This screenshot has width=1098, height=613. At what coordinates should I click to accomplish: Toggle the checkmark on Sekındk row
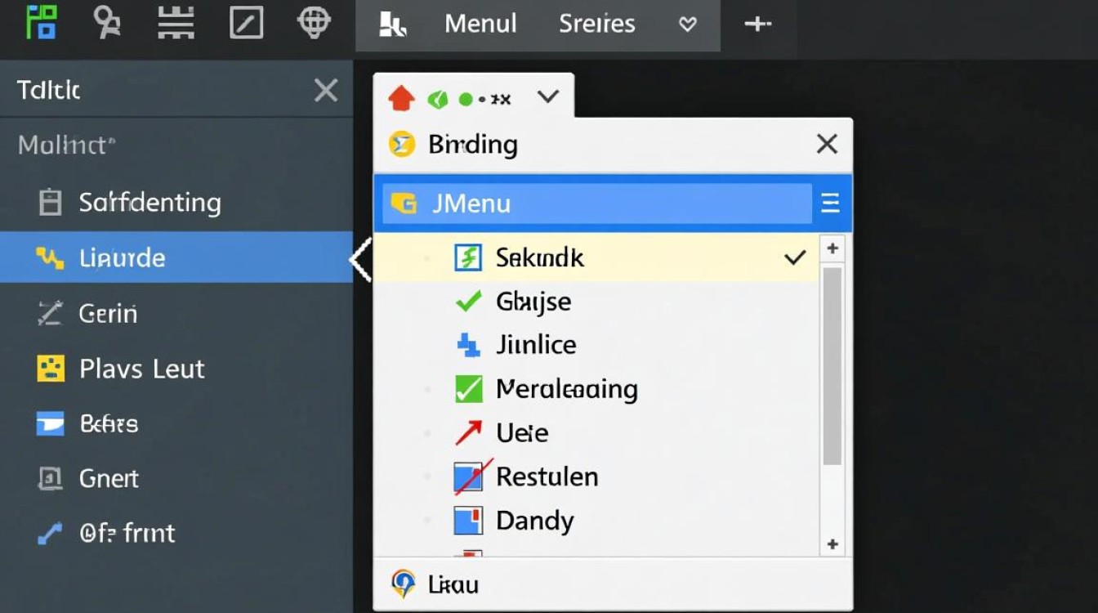(x=794, y=257)
